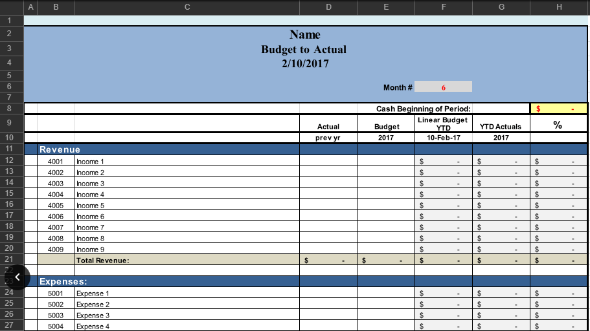Screen dimensions: 590x331
Task: Select the 'Expense 4' cell
Action: click(x=187, y=326)
